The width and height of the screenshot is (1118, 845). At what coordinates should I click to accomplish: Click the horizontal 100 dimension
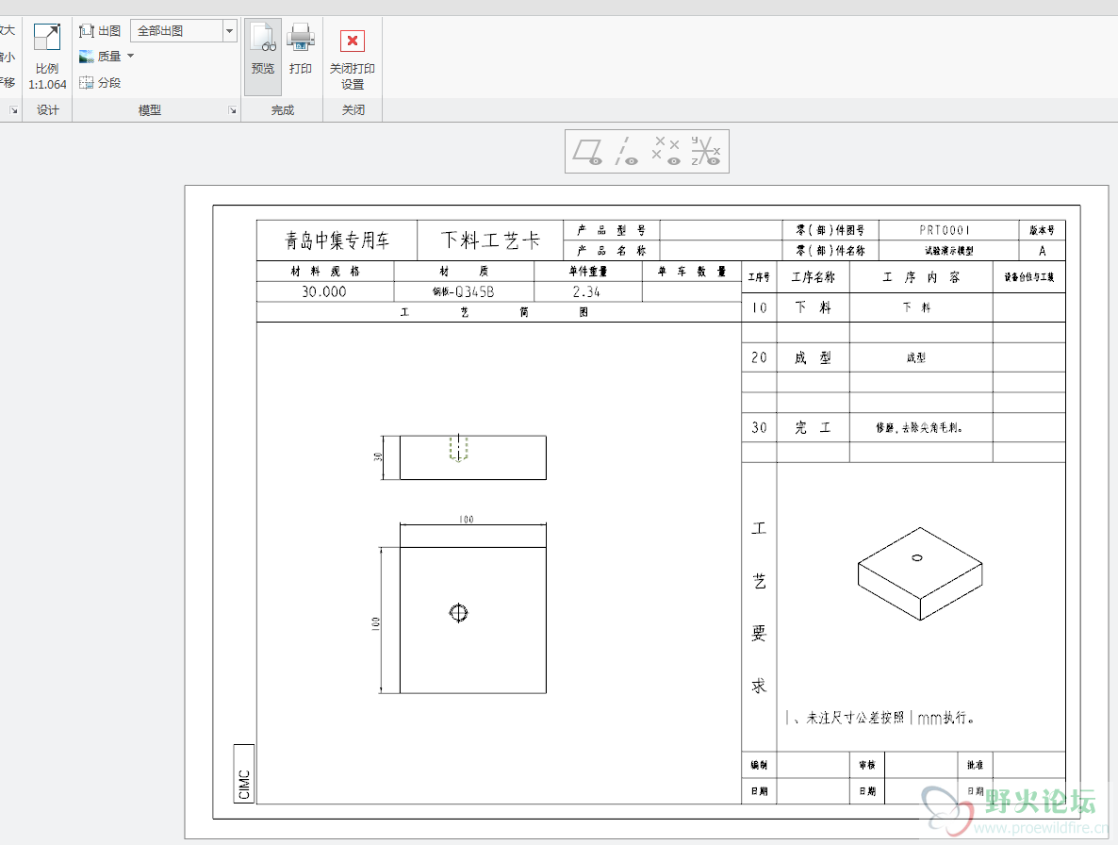[467, 519]
